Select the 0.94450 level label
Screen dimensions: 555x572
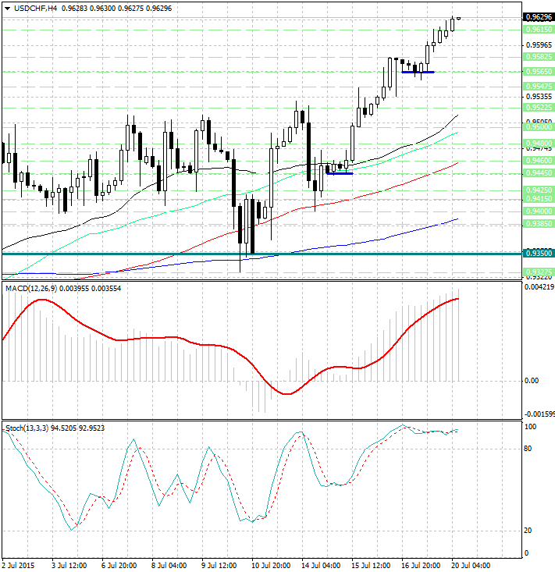(x=539, y=173)
